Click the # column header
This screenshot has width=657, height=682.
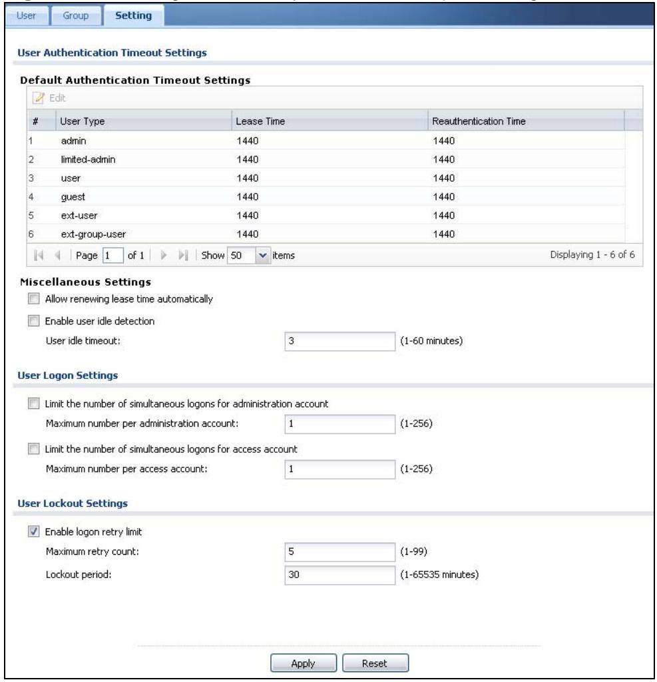point(41,121)
